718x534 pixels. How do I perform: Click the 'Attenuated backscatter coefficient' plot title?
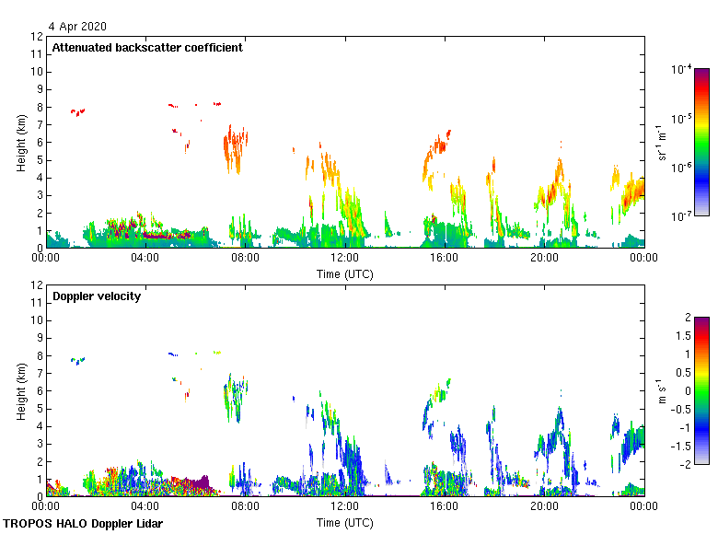[147, 48]
